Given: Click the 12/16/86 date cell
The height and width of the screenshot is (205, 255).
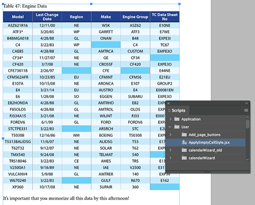Looking at the screenshot, I should (47, 135).
